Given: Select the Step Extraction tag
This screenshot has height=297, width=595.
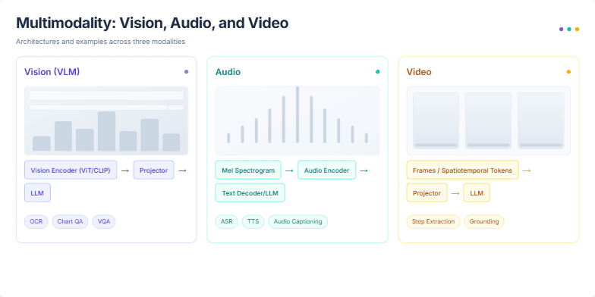Looking at the screenshot, I should click(x=433, y=221).
